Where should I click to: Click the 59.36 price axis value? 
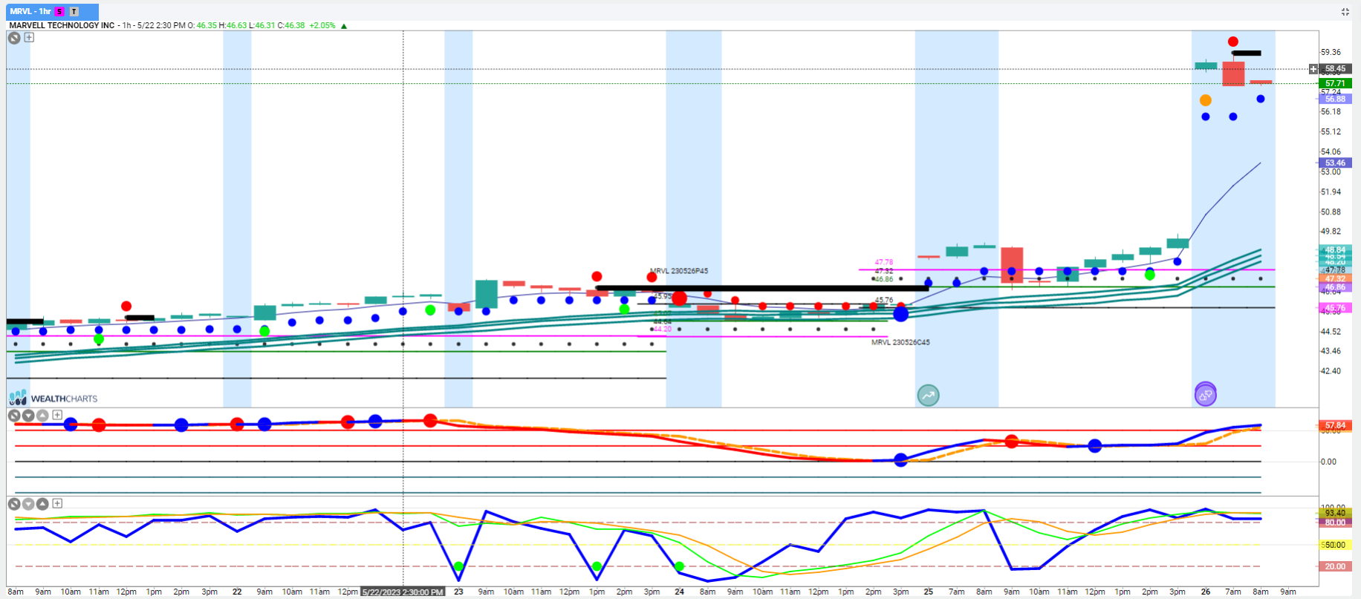pos(1331,52)
